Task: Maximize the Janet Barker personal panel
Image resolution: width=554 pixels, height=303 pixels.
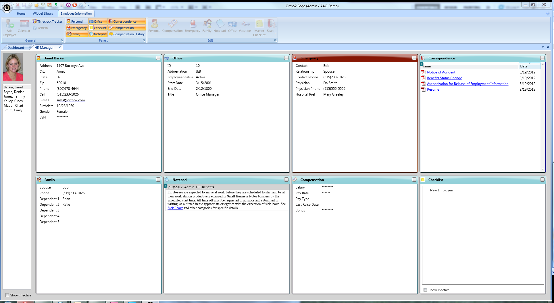Action: [158, 58]
